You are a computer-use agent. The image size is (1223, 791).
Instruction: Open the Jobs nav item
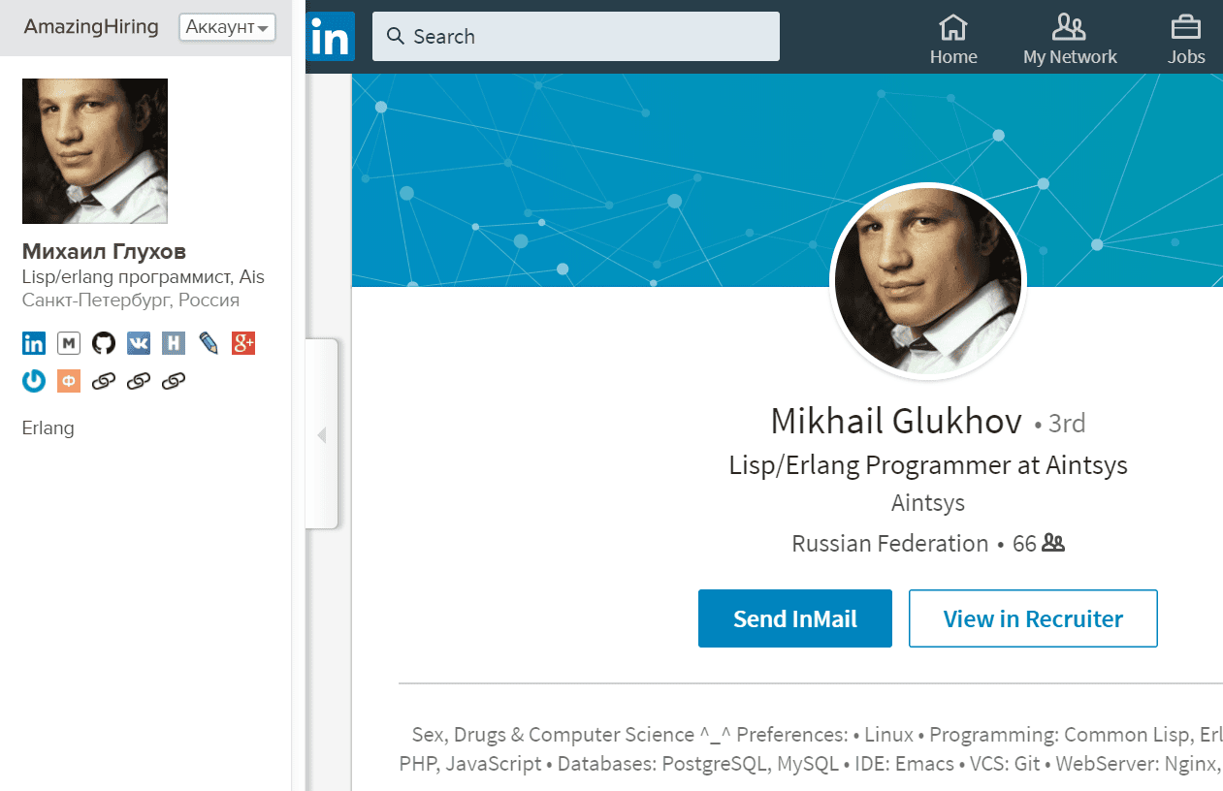(1186, 40)
